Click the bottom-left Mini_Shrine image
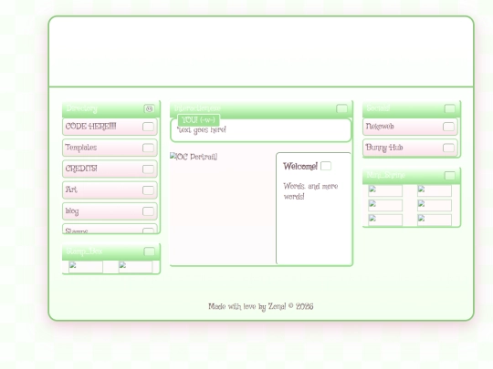This screenshot has height=369, width=493. (x=385, y=220)
